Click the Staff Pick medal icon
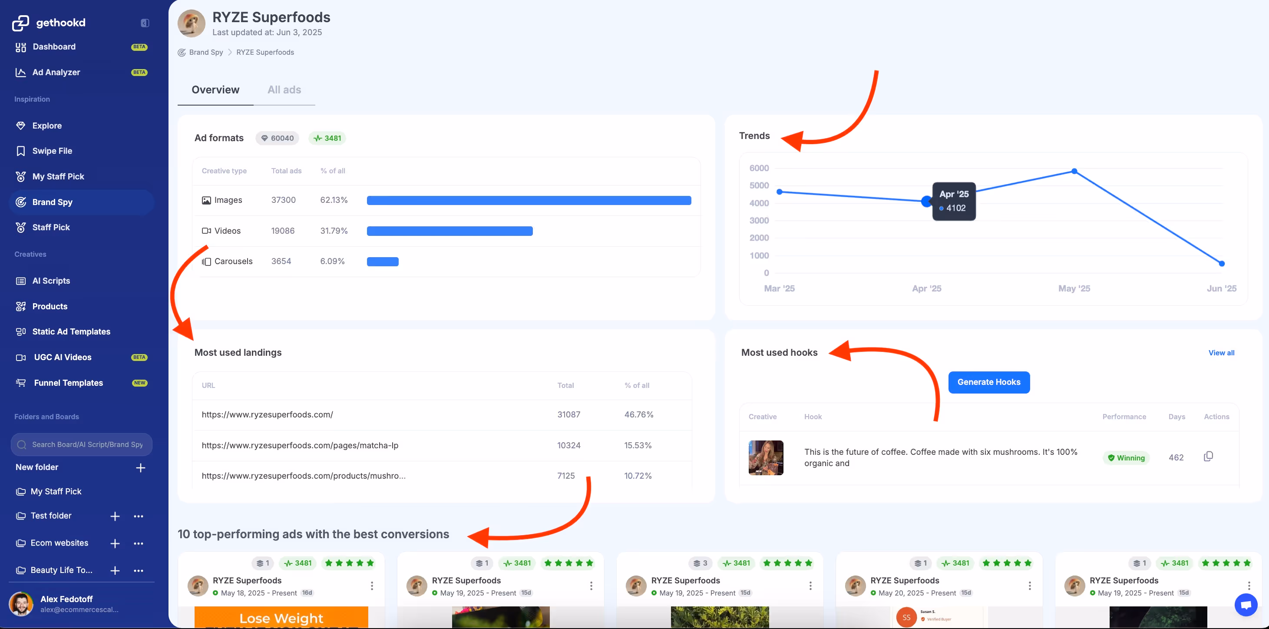This screenshot has height=629, width=1269. click(21, 228)
